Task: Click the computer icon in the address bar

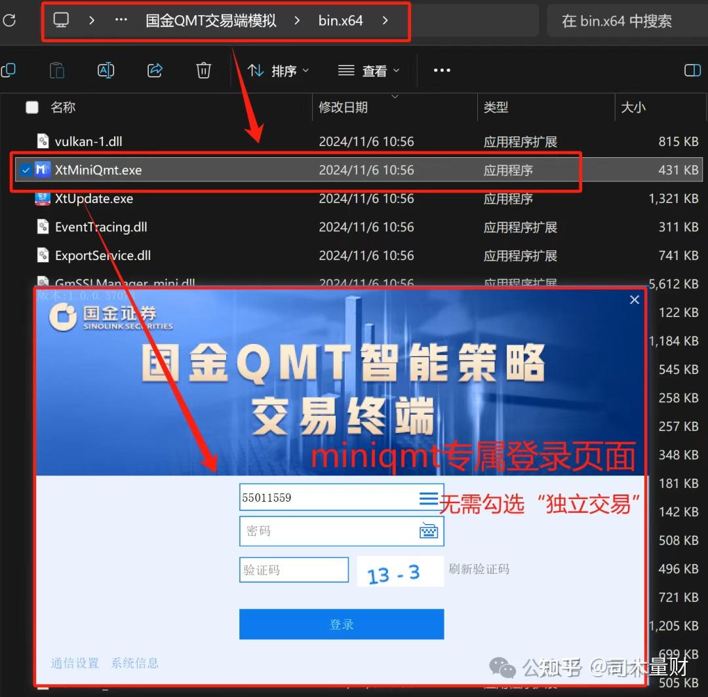Action: (61, 20)
